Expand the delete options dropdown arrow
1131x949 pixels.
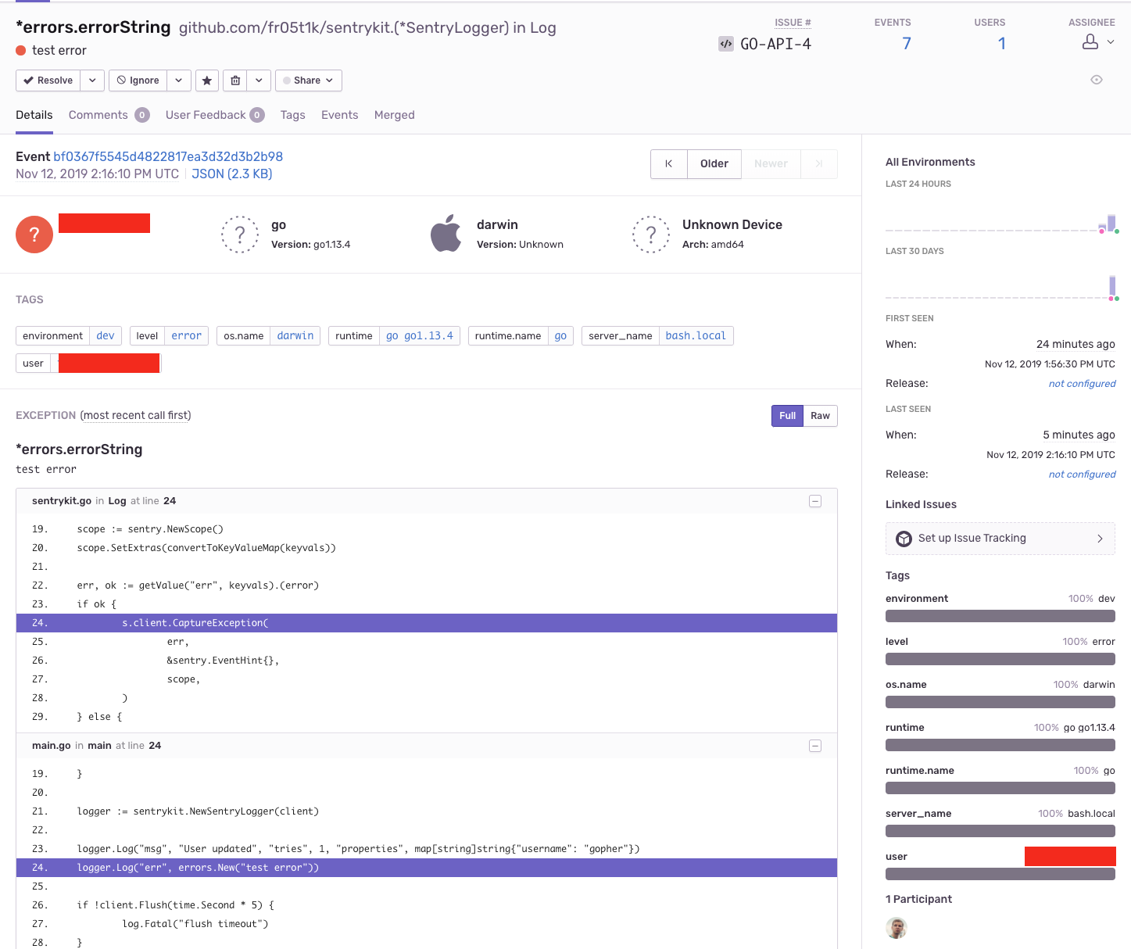pos(259,81)
